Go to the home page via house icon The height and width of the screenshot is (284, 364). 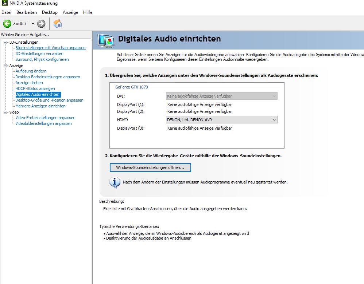tap(58, 23)
